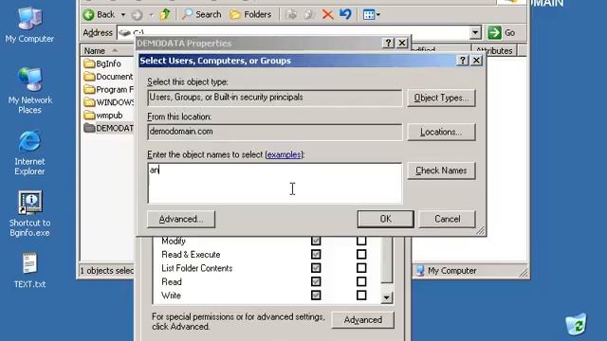607x341 pixels.
Task: Toggle Allow checkbox for Read & Execute
Action: pyautogui.click(x=316, y=255)
